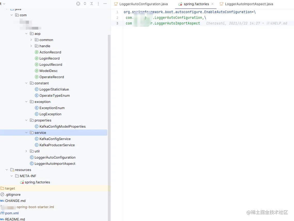Select the service package row

[x=54, y=132]
